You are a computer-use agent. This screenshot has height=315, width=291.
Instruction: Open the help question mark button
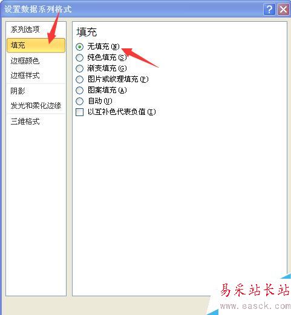point(269,9)
